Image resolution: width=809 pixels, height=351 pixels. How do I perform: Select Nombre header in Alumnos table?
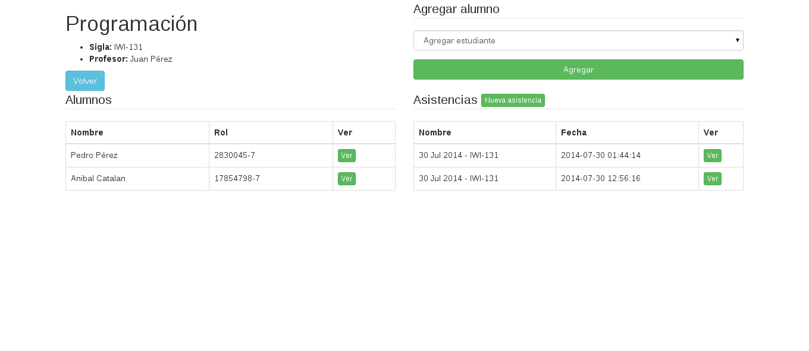(87, 132)
